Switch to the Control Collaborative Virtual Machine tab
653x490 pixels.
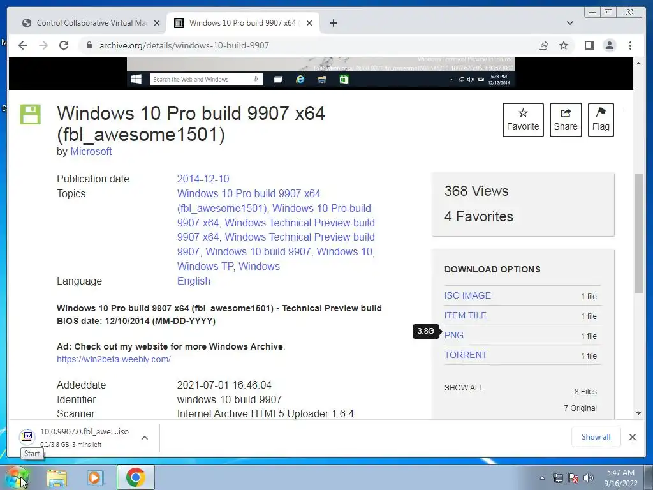click(x=91, y=23)
